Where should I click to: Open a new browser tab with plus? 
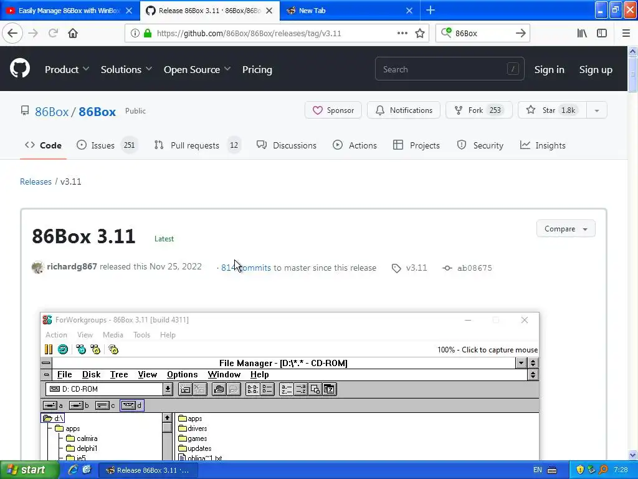click(x=431, y=10)
